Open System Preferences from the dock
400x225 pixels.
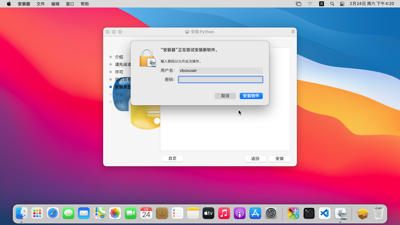tap(271, 213)
